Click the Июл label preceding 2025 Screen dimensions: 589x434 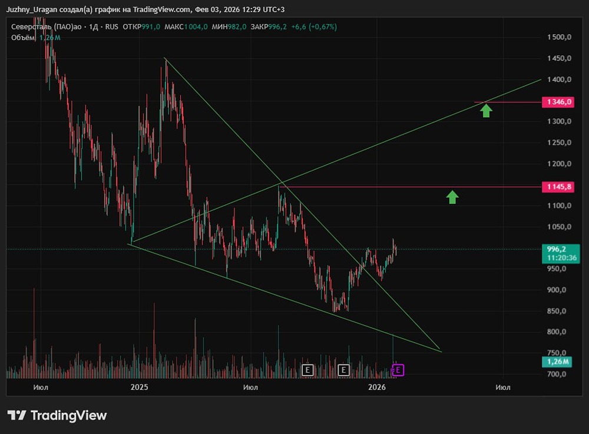41,387
